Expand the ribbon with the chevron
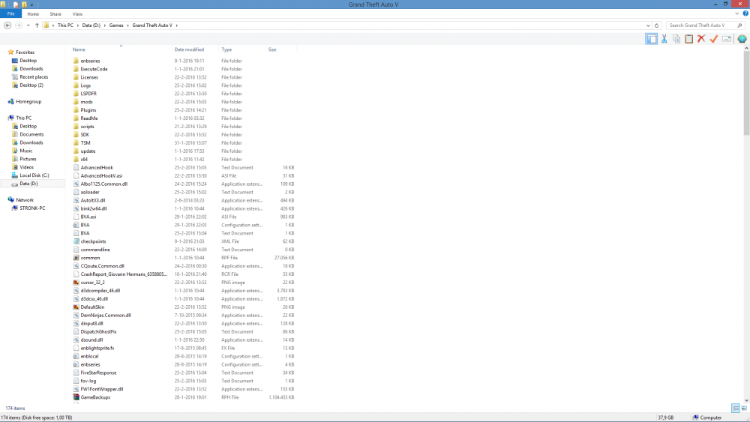 click(x=736, y=13)
